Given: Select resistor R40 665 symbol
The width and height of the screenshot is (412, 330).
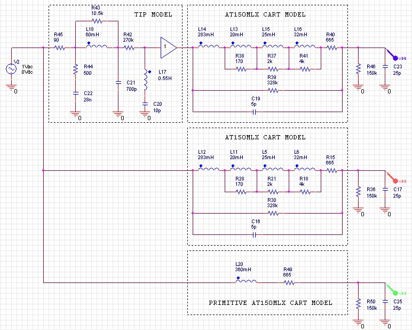Looking at the screenshot, I should 332,48.
